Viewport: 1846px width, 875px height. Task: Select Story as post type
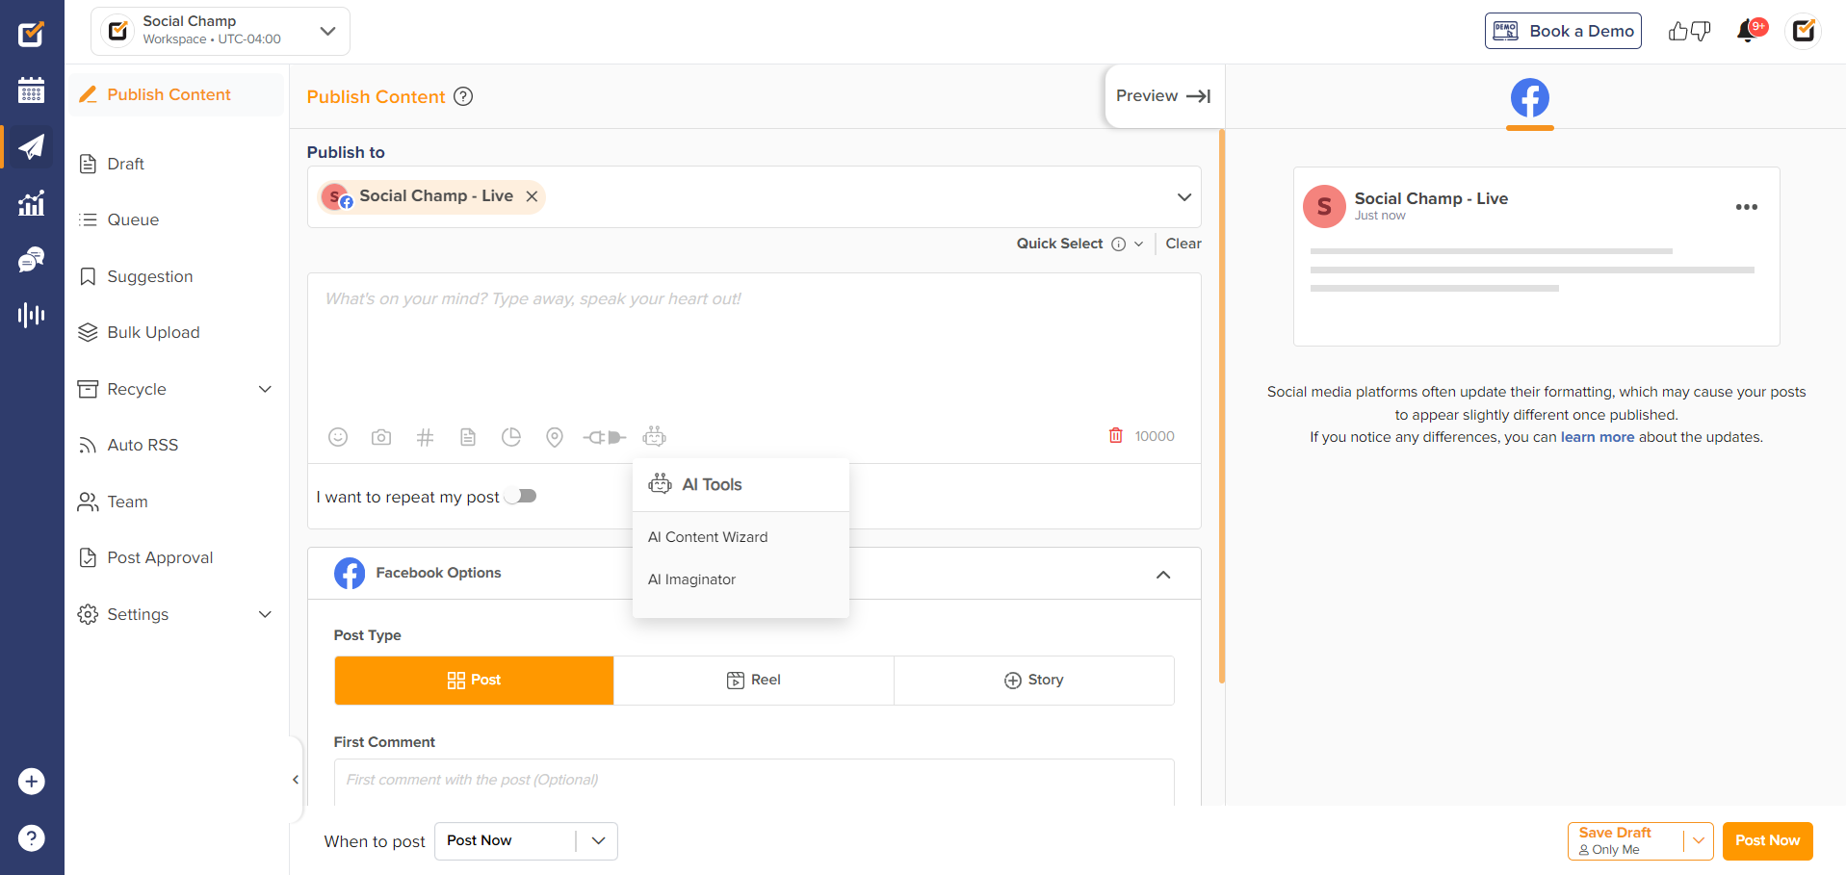tap(1034, 681)
